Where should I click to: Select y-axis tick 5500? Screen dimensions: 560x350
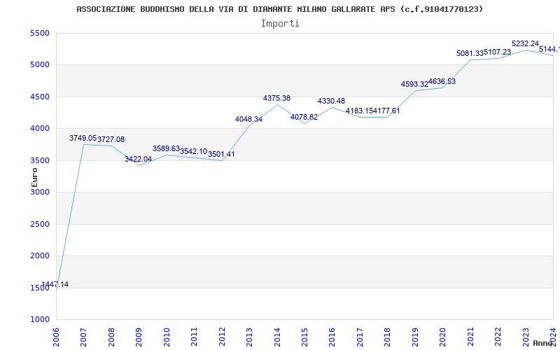40,33
